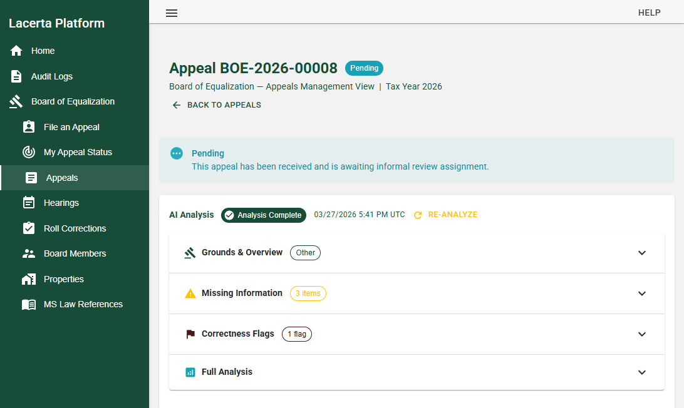Click the Hearings calendar icon
This screenshot has height=408, width=684.
[x=29, y=203]
